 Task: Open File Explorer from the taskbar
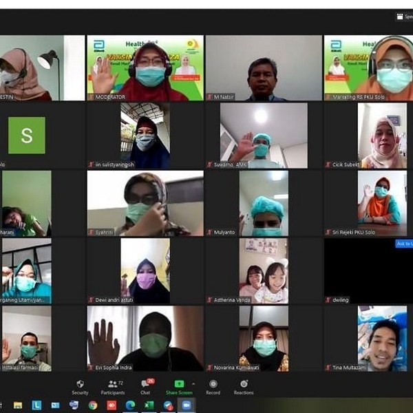pyautogui.click(x=19, y=405)
